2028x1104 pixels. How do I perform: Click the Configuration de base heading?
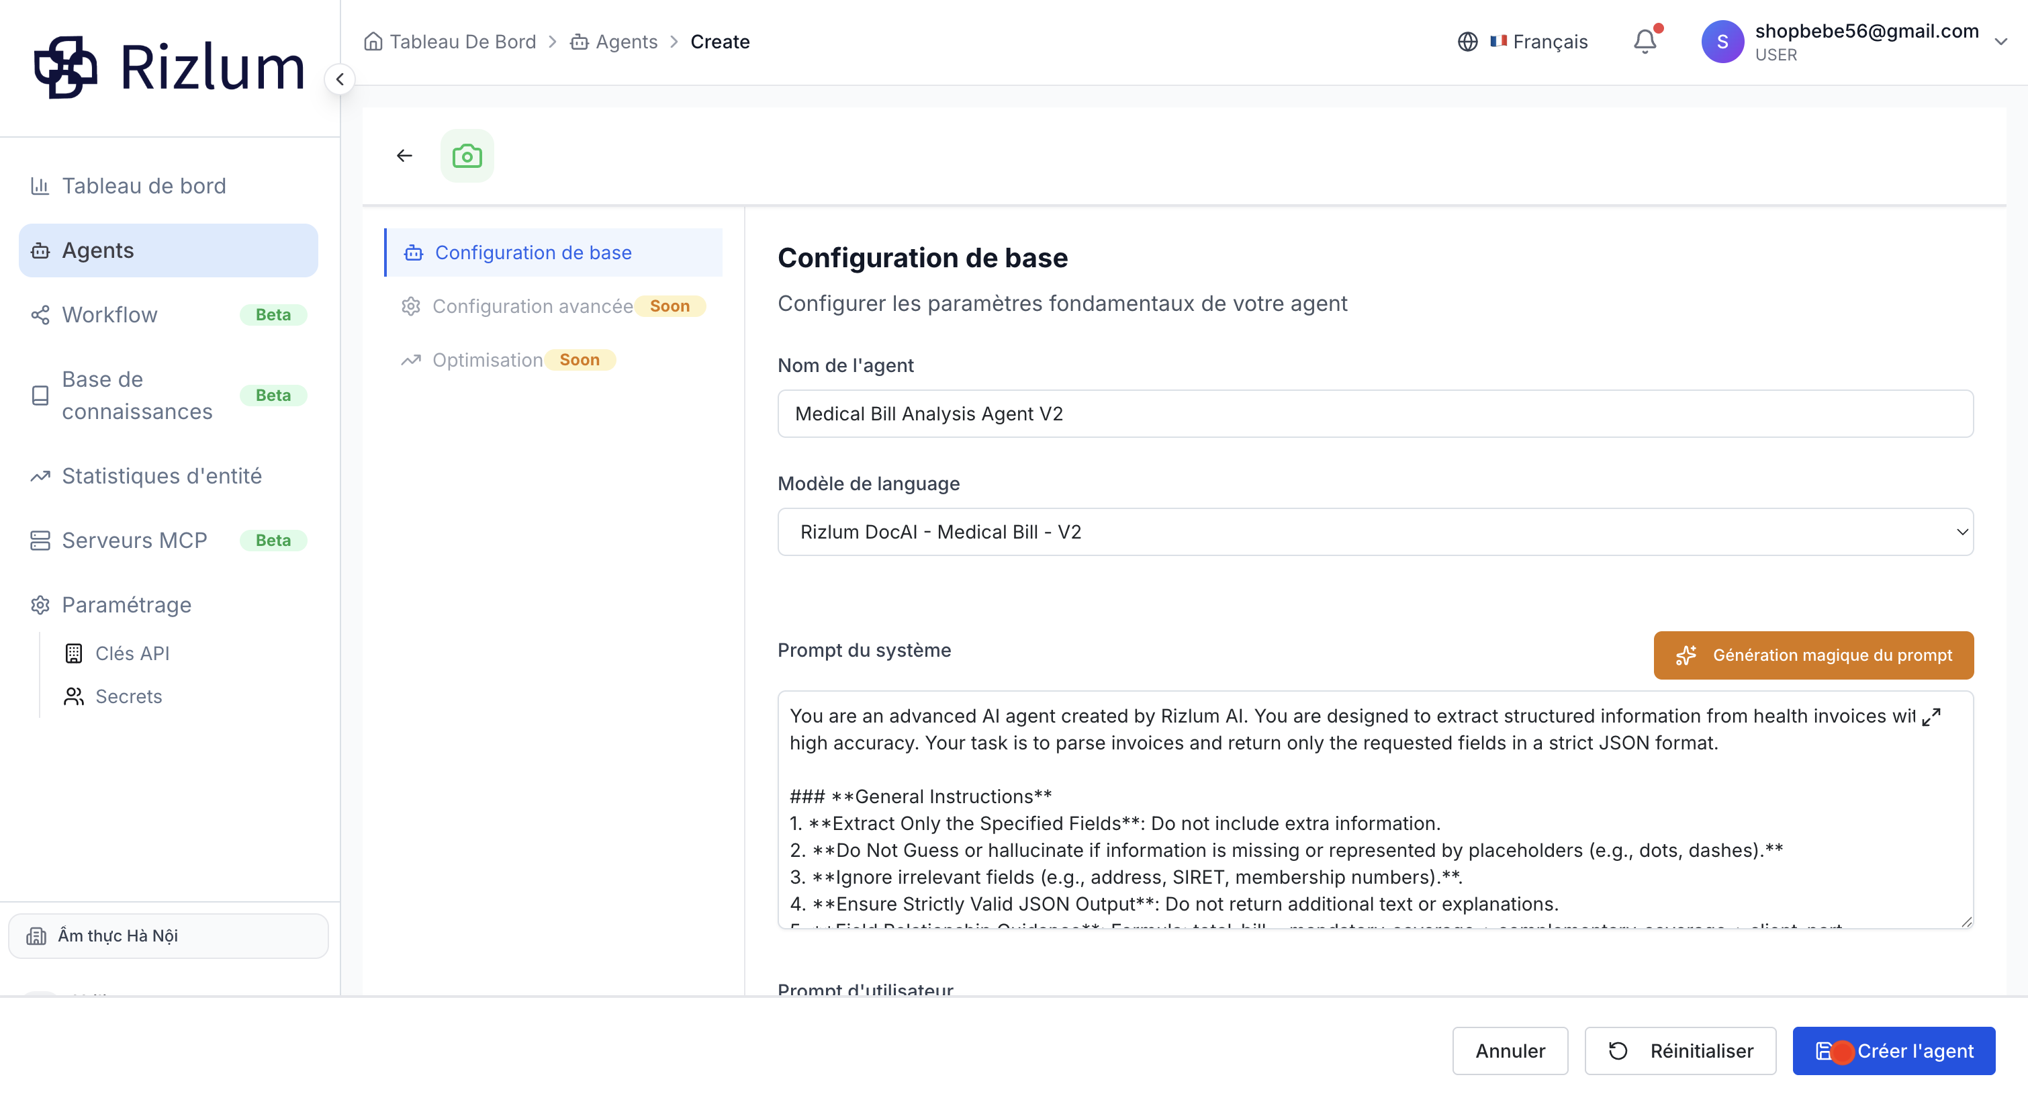(923, 259)
